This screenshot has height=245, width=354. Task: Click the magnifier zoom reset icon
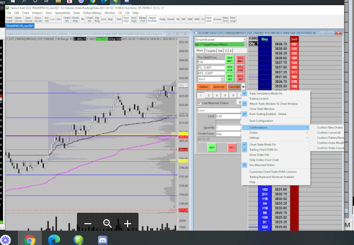coord(107,224)
